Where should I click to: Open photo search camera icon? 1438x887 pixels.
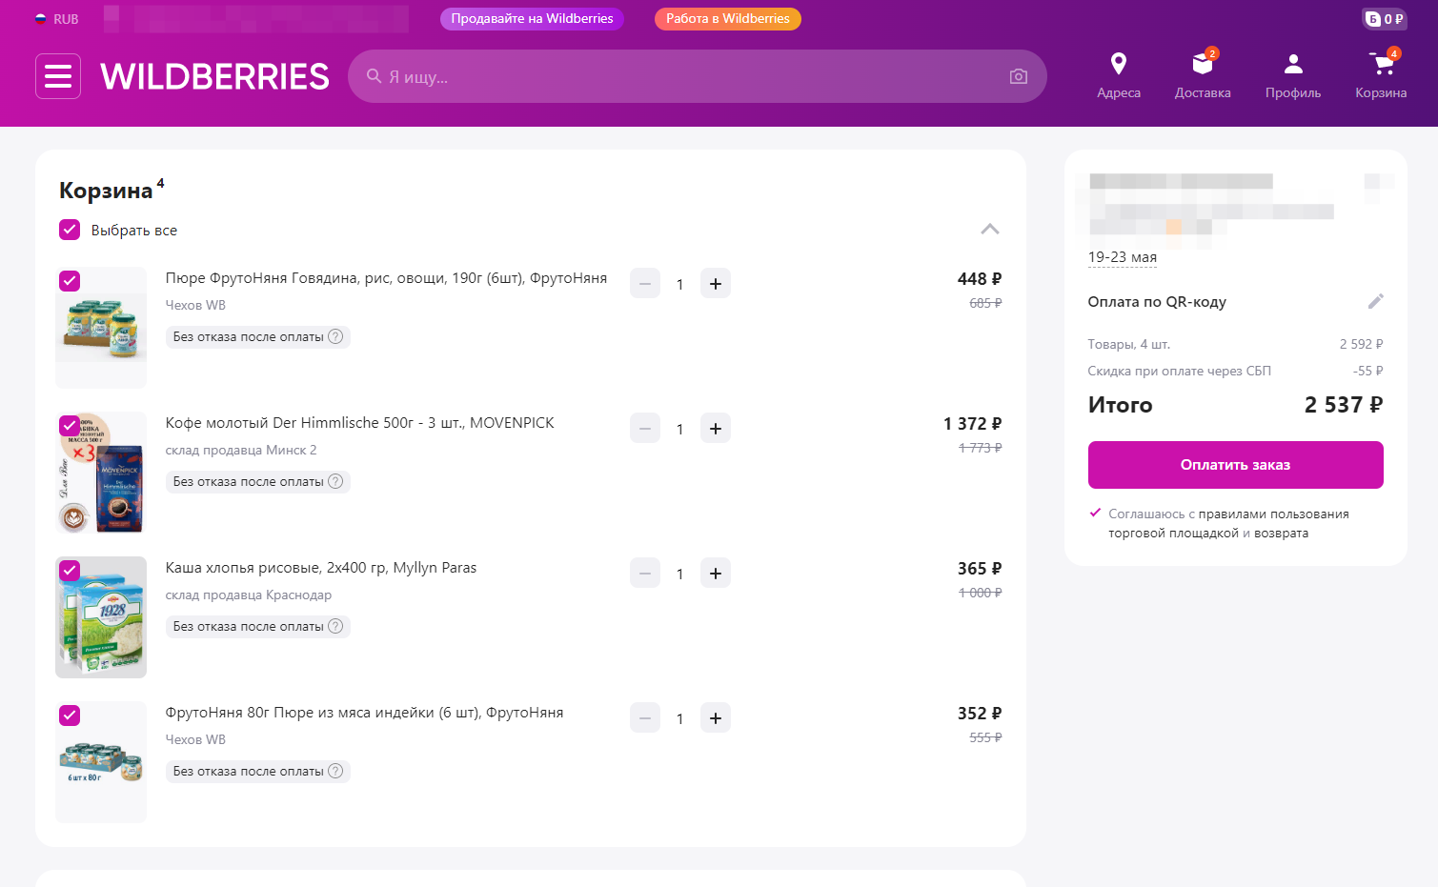click(1019, 76)
